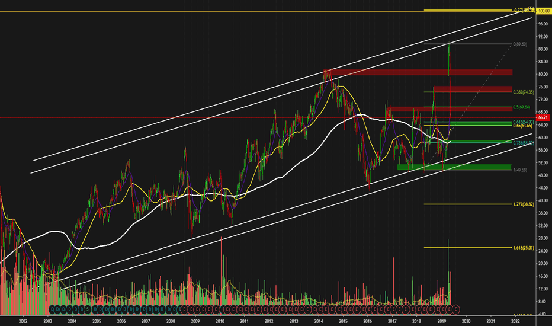Click the 20.00 price axis label
This screenshot has height=326, width=552.
tap(543, 263)
